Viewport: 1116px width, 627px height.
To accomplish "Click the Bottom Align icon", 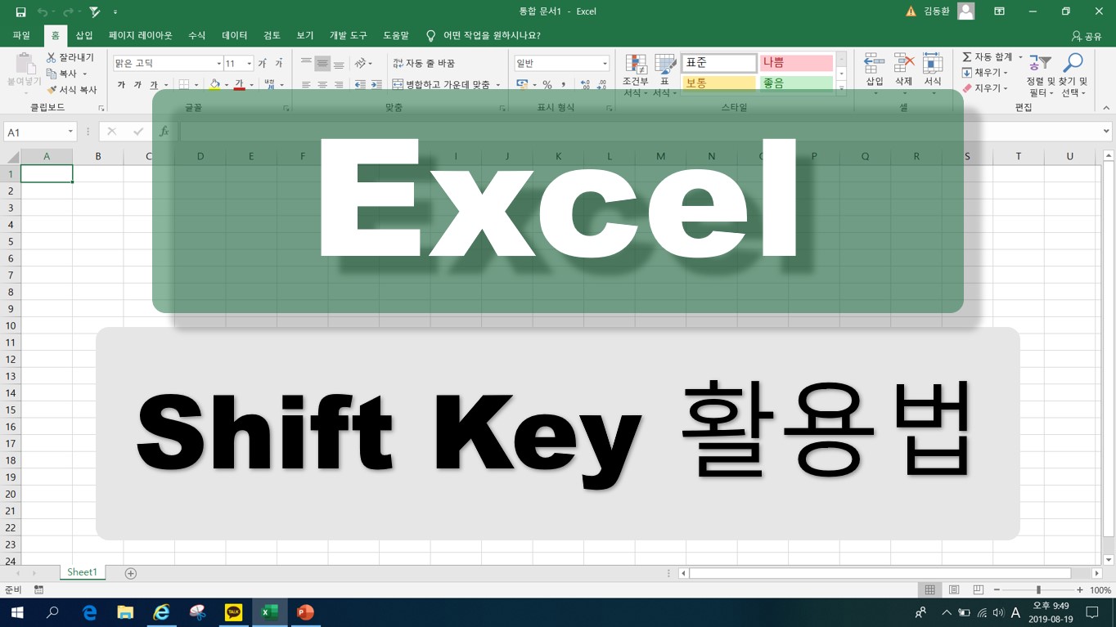I will point(339,63).
